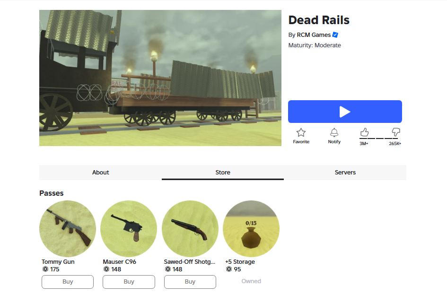This screenshot has width=447, height=303.
Task: Open the Tommy Gun pass thumbnail
Action: (x=68, y=229)
